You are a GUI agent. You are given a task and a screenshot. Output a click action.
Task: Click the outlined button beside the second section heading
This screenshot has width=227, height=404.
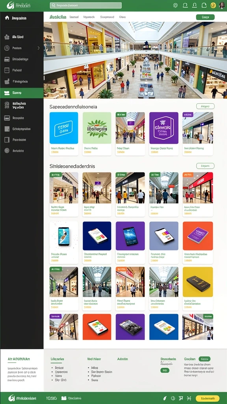[205, 166]
